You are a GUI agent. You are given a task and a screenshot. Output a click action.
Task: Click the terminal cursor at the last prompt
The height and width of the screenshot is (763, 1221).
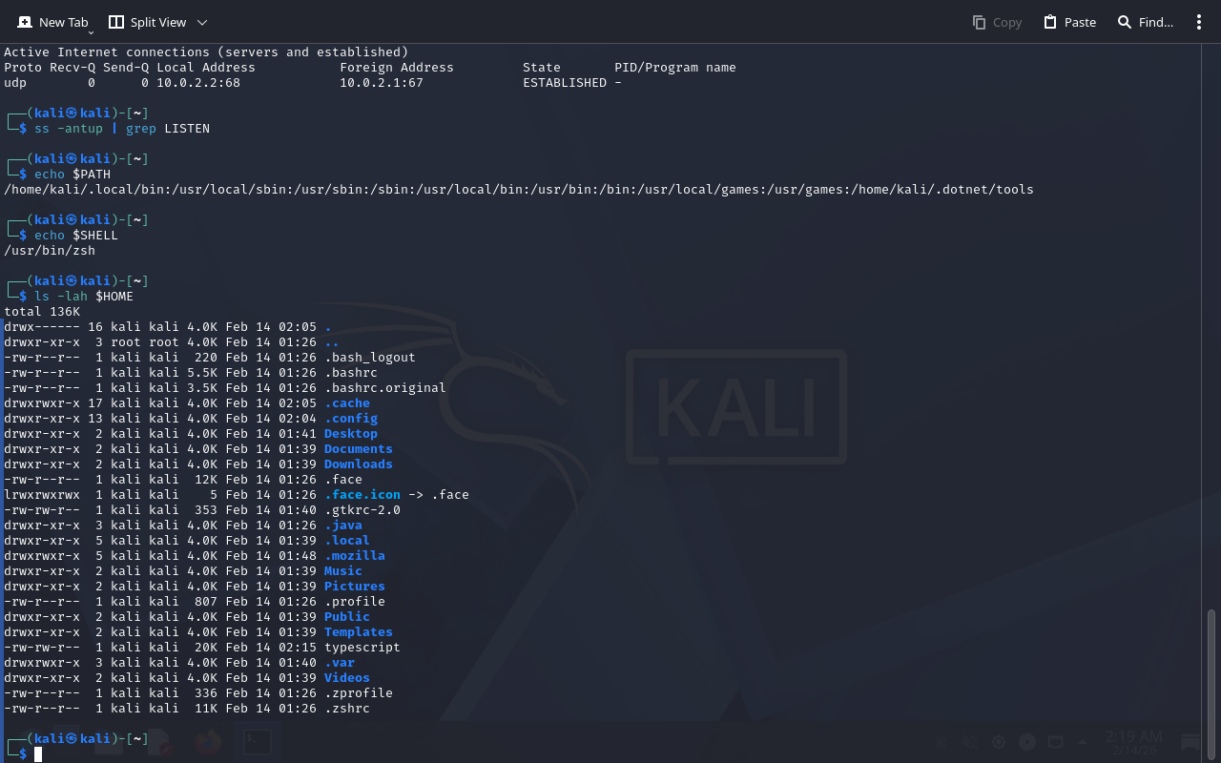pyautogui.click(x=38, y=754)
